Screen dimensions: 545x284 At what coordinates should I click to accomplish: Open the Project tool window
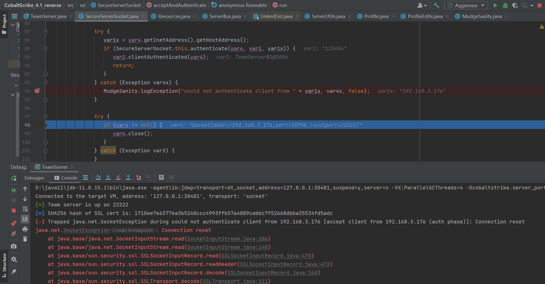[4, 24]
